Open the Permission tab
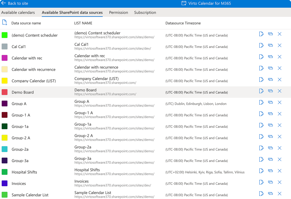The image size is (291, 199). (x=119, y=13)
